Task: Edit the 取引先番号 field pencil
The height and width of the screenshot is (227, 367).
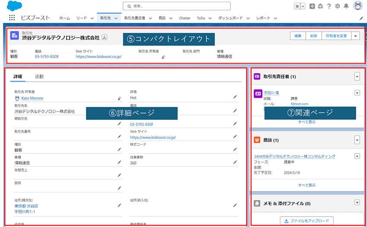Action: (119, 137)
